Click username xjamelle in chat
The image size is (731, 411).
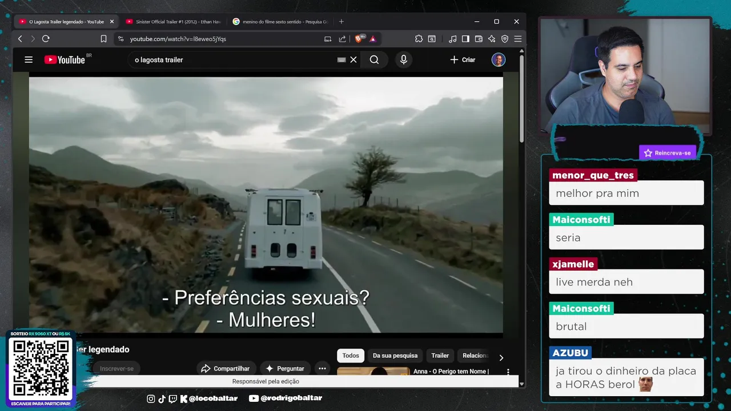pyautogui.click(x=573, y=264)
